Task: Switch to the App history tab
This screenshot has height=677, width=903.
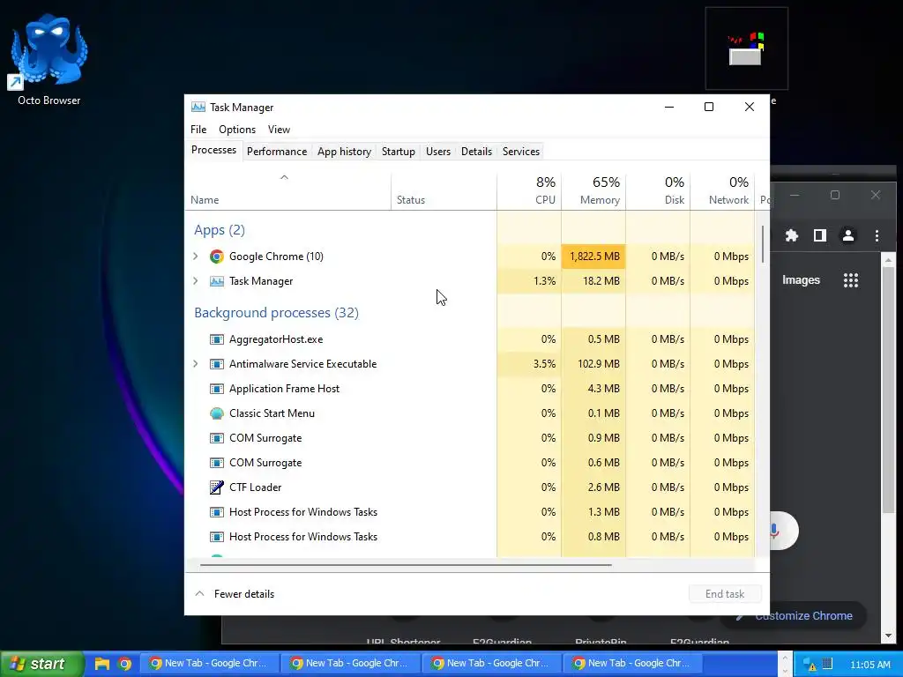Action: coord(344,152)
